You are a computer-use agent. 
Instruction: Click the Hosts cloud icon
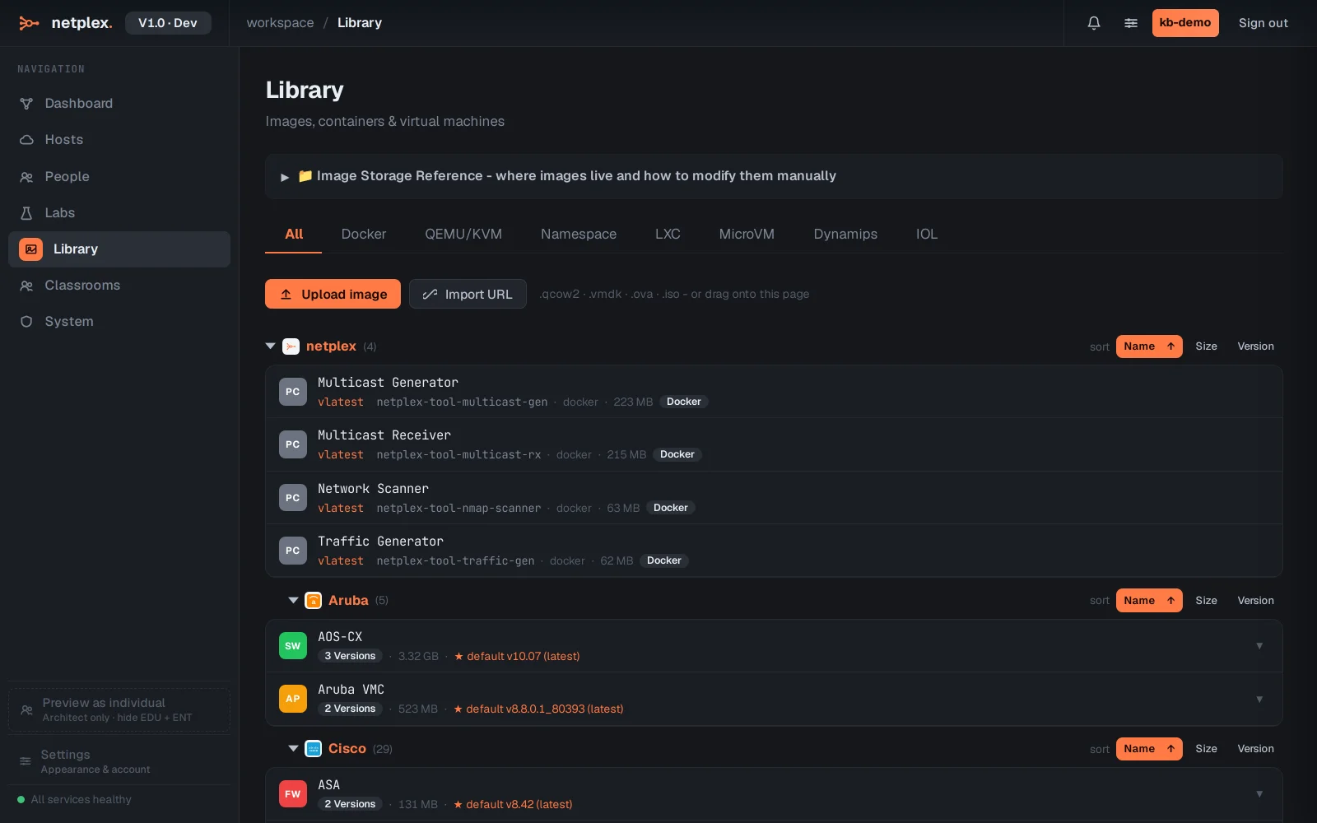[x=26, y=140]
